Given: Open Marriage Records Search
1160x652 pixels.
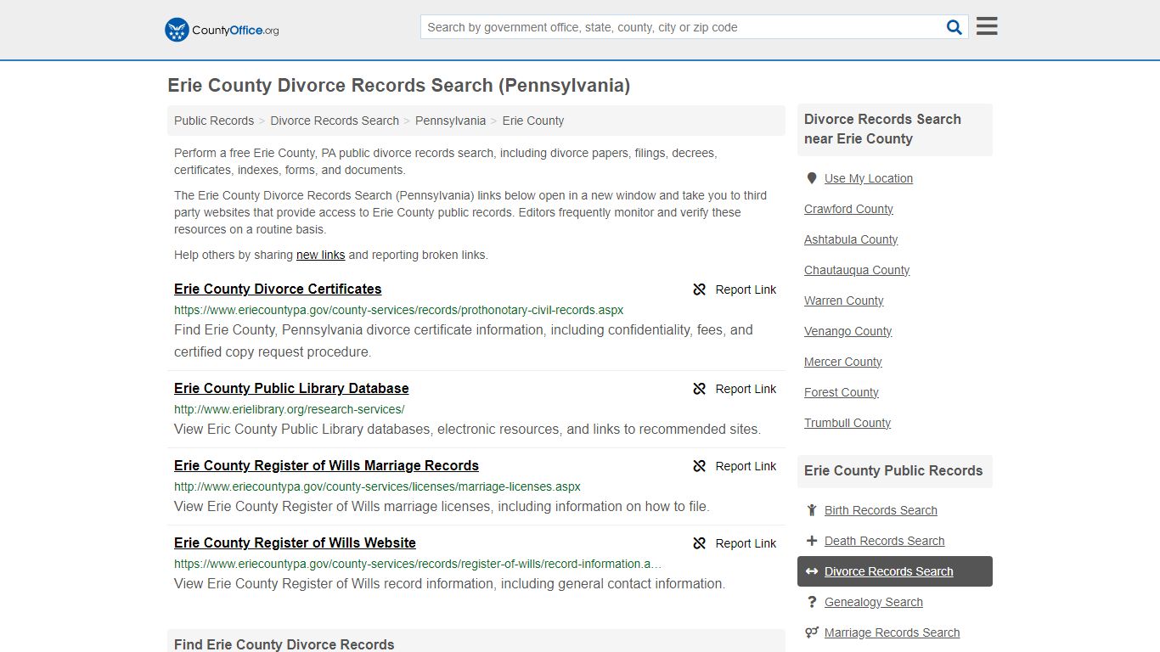Looking at the screenshot, I should tap(893, 632).
